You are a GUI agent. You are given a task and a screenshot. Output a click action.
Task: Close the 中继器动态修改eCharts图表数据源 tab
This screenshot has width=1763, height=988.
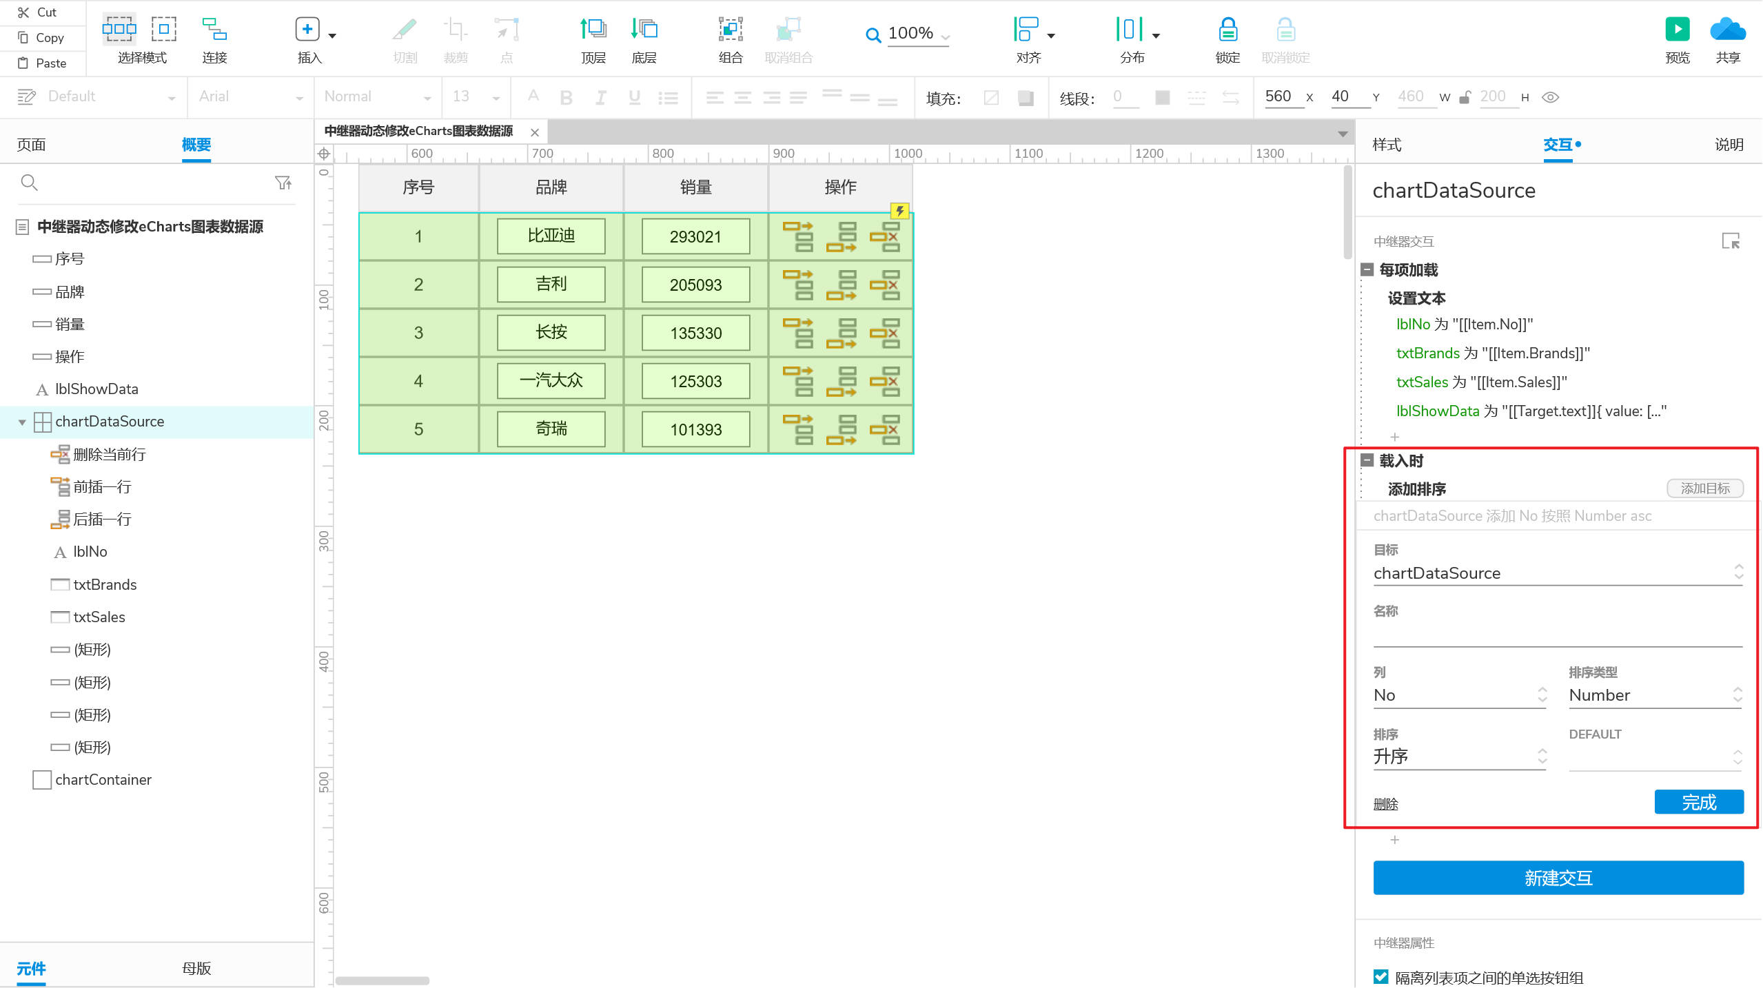coord(535,132)
